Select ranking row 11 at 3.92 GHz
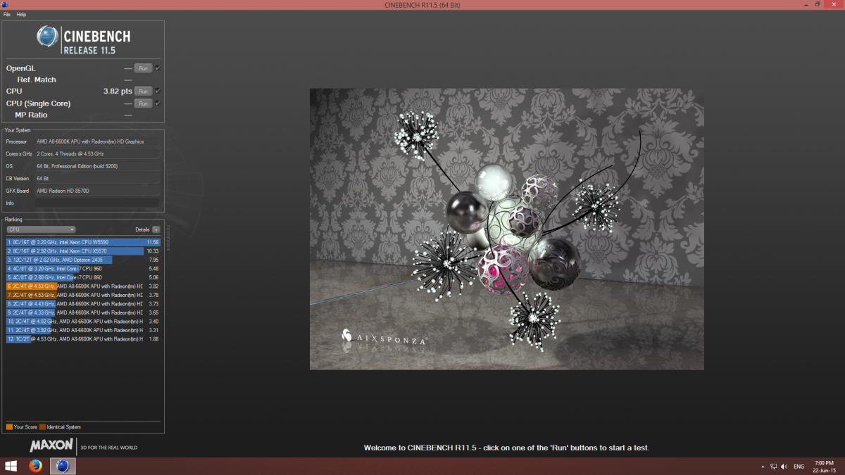 pyautogui.click(x=84, y=330)
